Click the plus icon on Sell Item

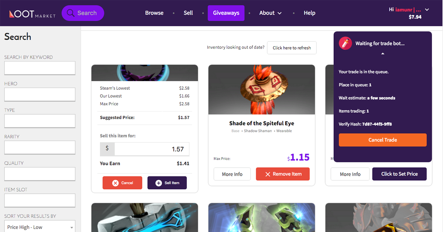click(159, 183)
